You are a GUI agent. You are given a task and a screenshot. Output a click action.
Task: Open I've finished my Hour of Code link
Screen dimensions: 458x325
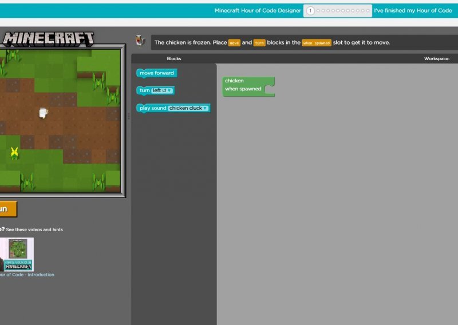[x=413, y=10]
